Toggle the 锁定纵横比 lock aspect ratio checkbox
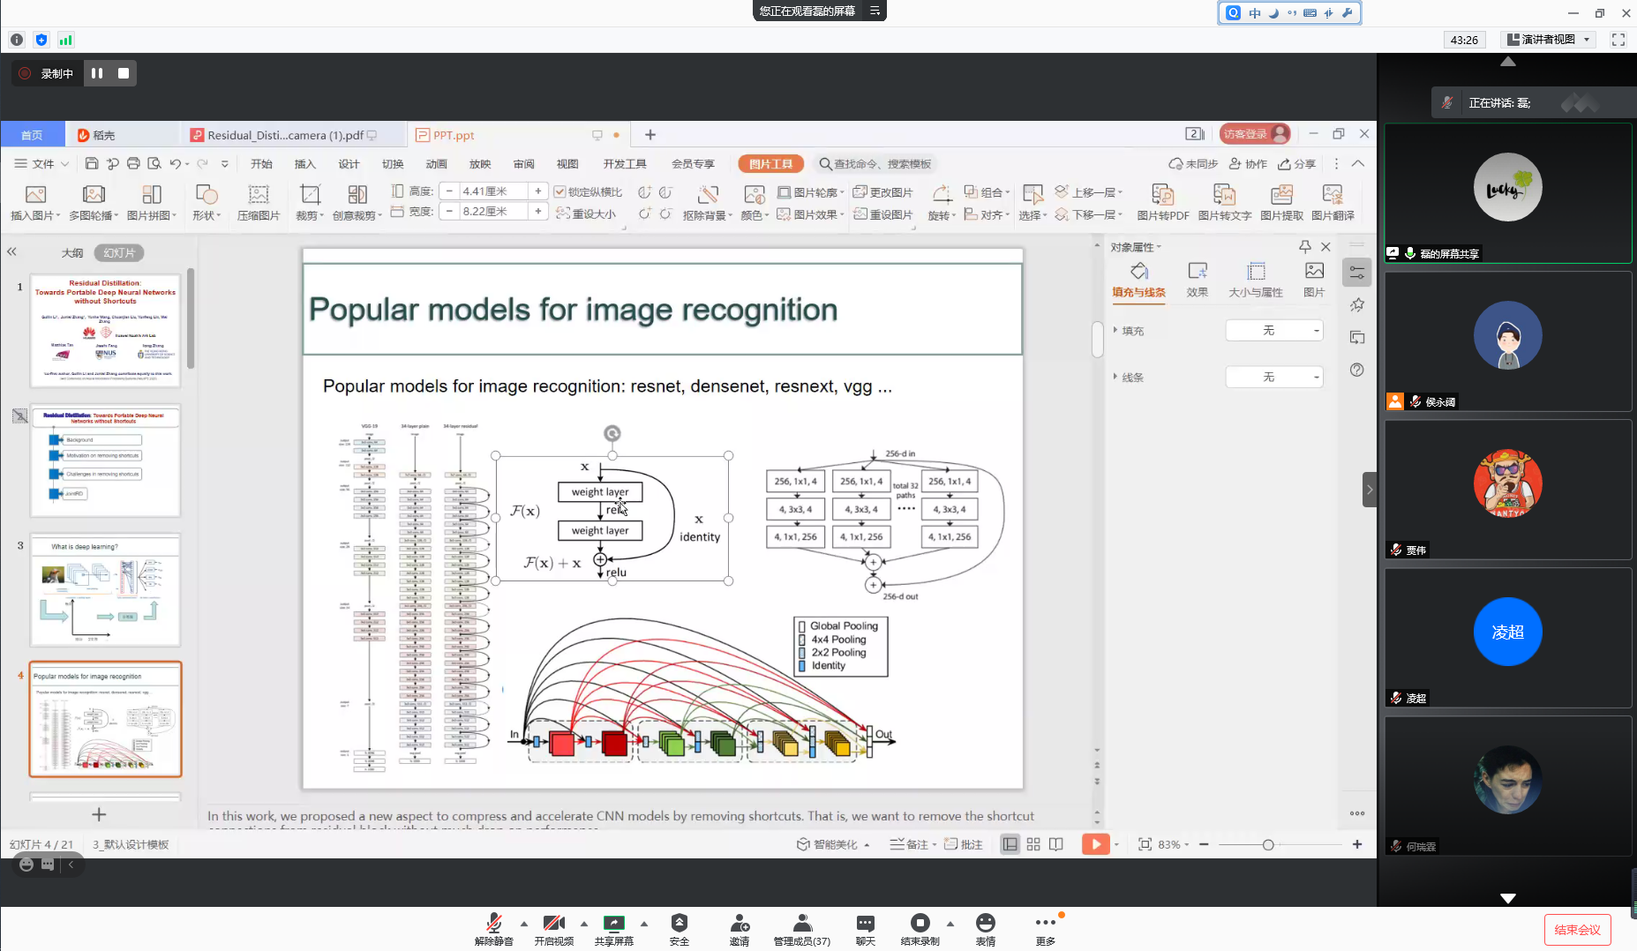1637x951 pixels. tap(559, 191)
